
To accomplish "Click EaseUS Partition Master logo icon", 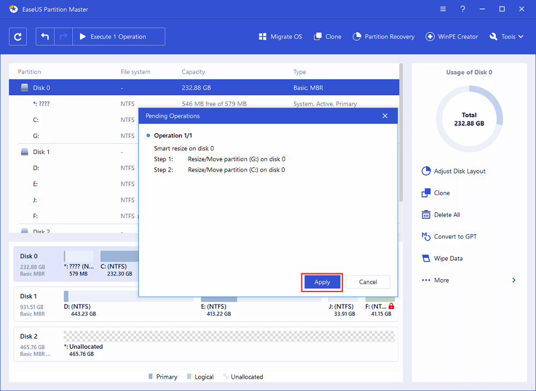I will coord(13,9).
